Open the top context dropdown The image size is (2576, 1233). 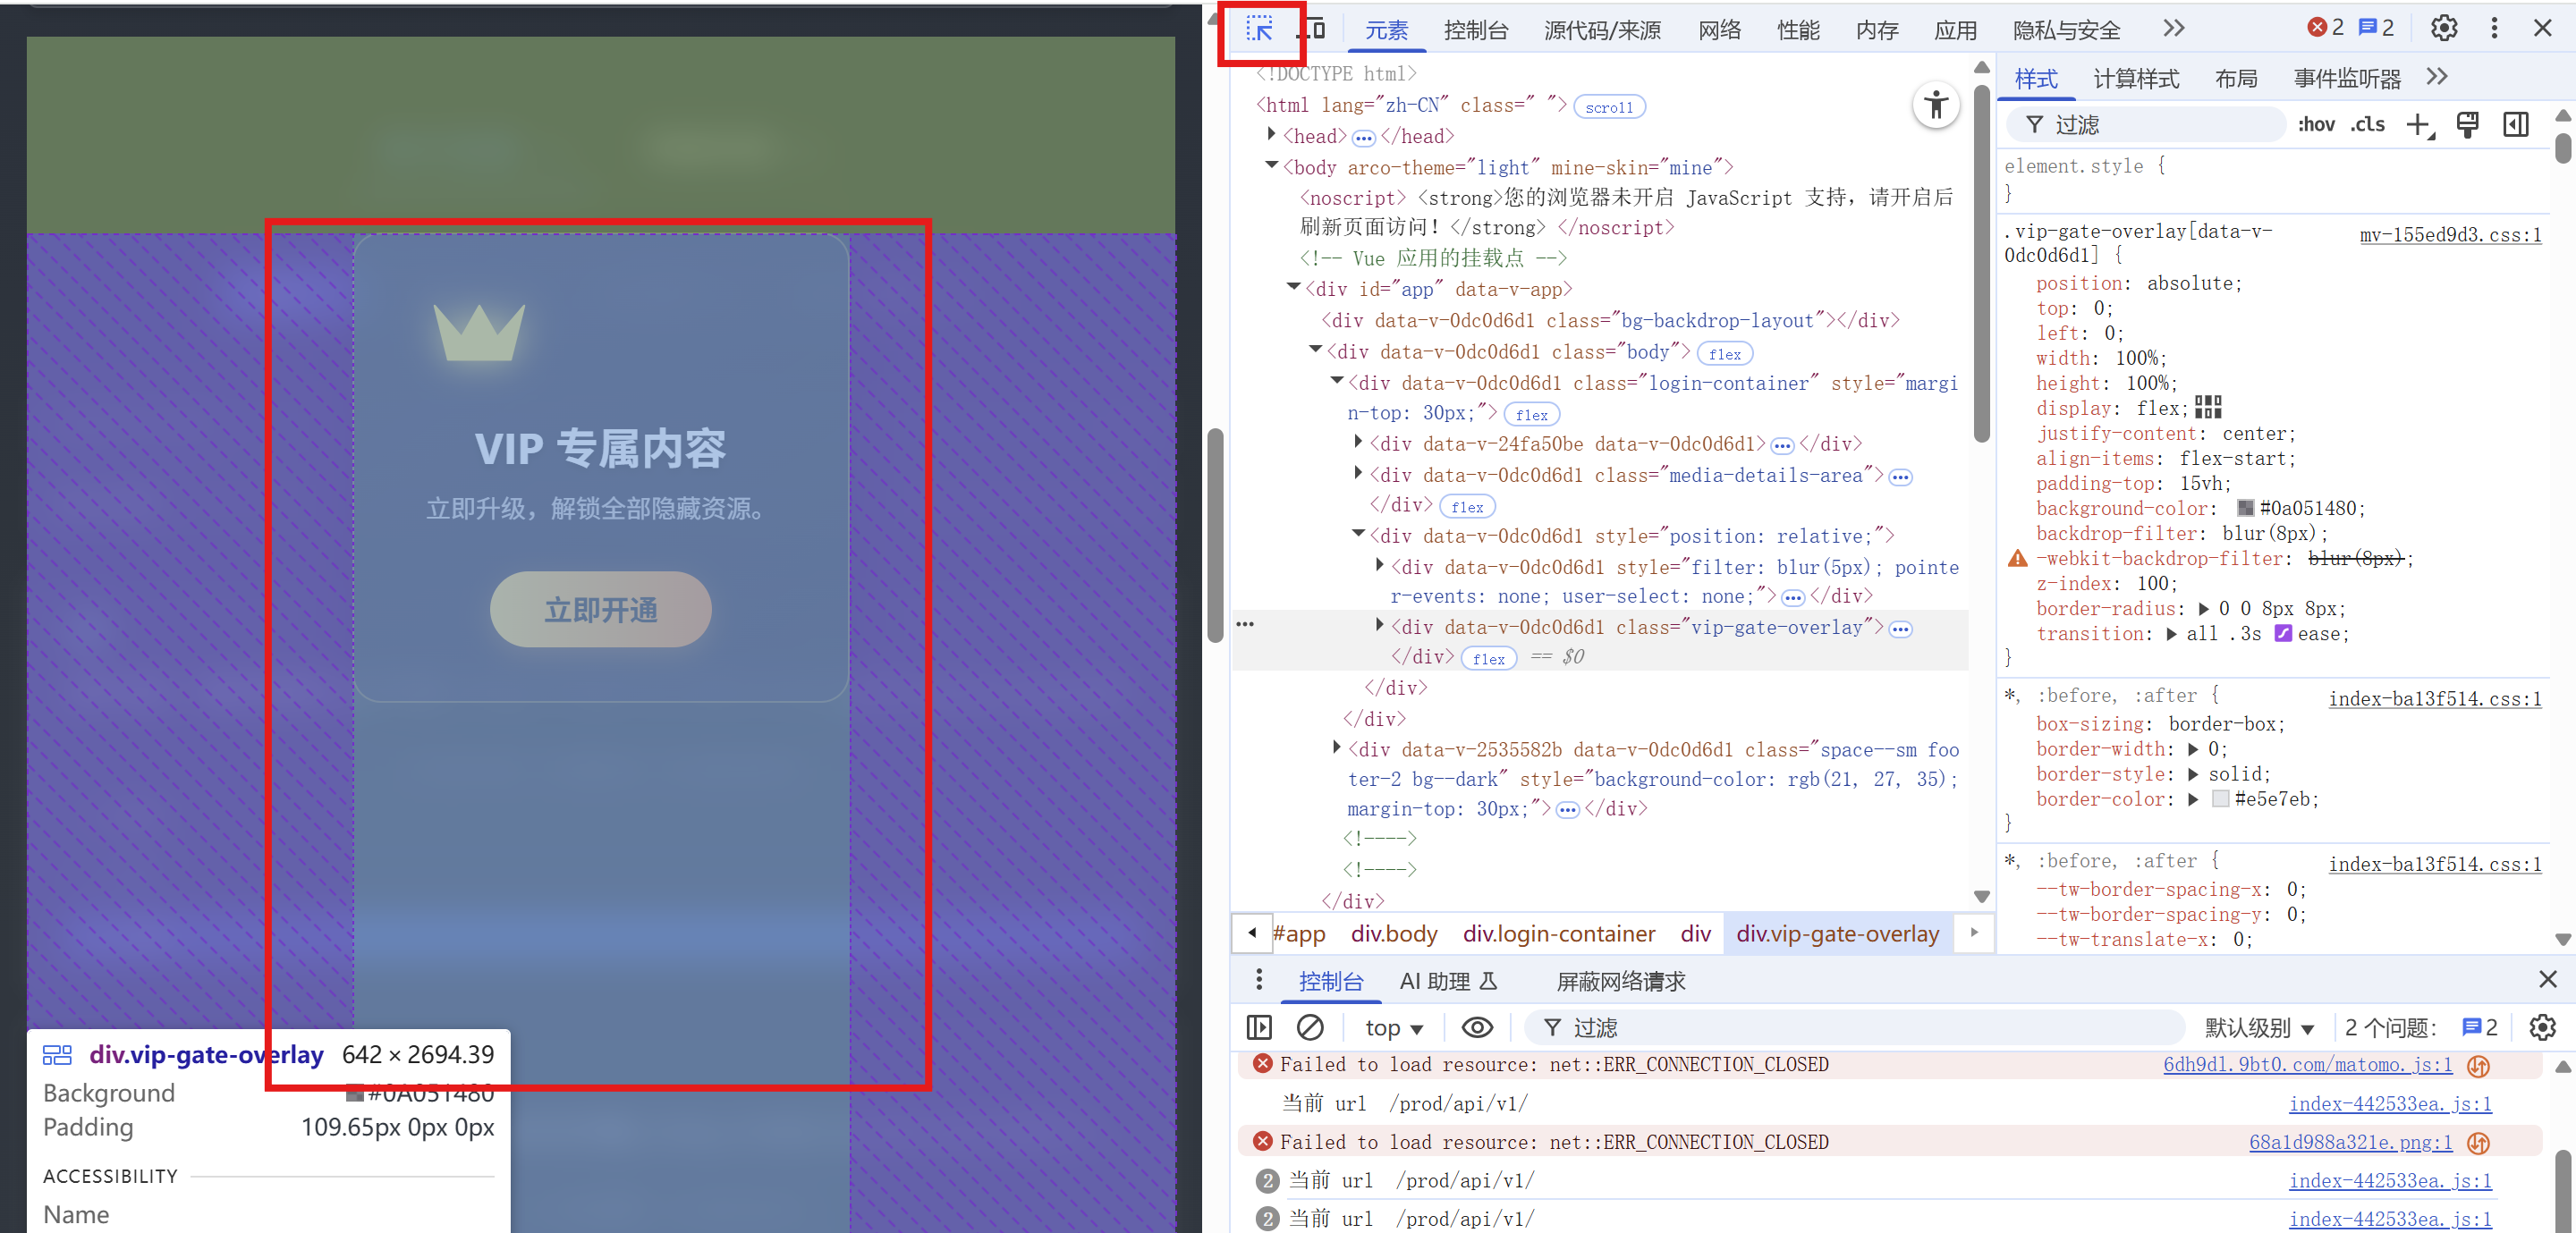click(x=1393, y=1028)
